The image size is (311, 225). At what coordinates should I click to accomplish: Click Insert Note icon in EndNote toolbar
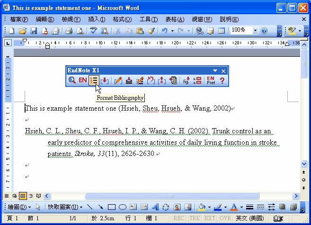click(x=129, y=80)
